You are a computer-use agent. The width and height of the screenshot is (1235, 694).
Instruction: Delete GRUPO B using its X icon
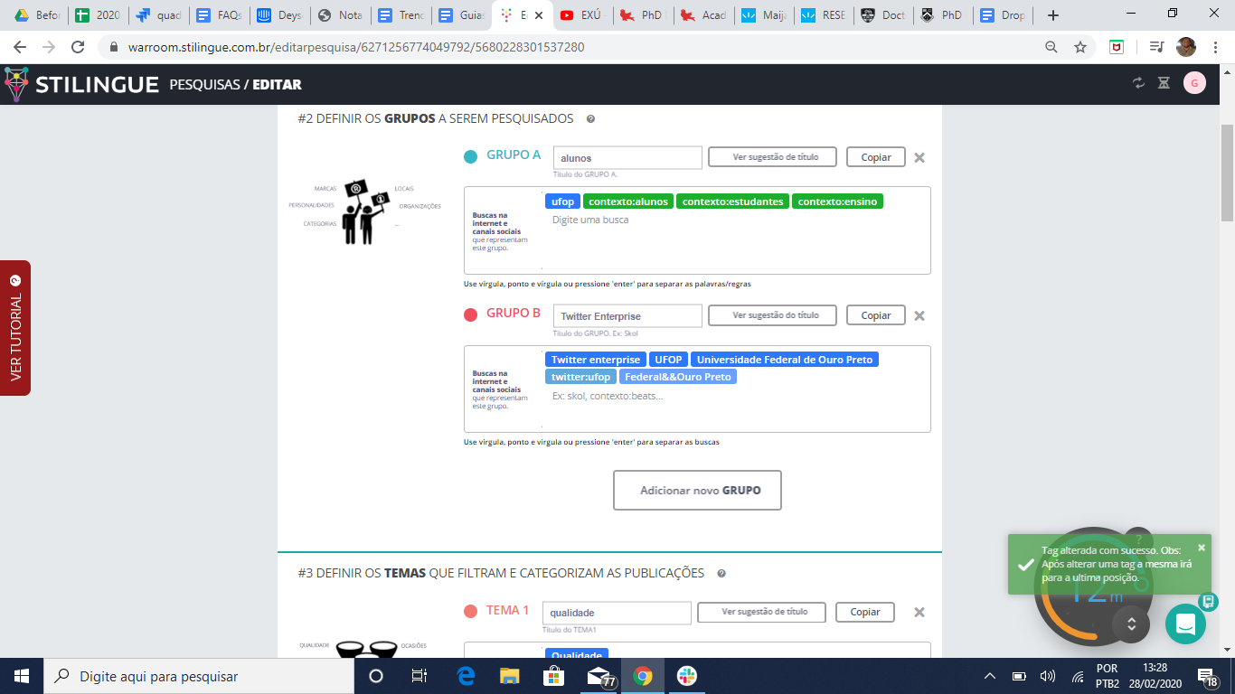[x=919, y=315]
